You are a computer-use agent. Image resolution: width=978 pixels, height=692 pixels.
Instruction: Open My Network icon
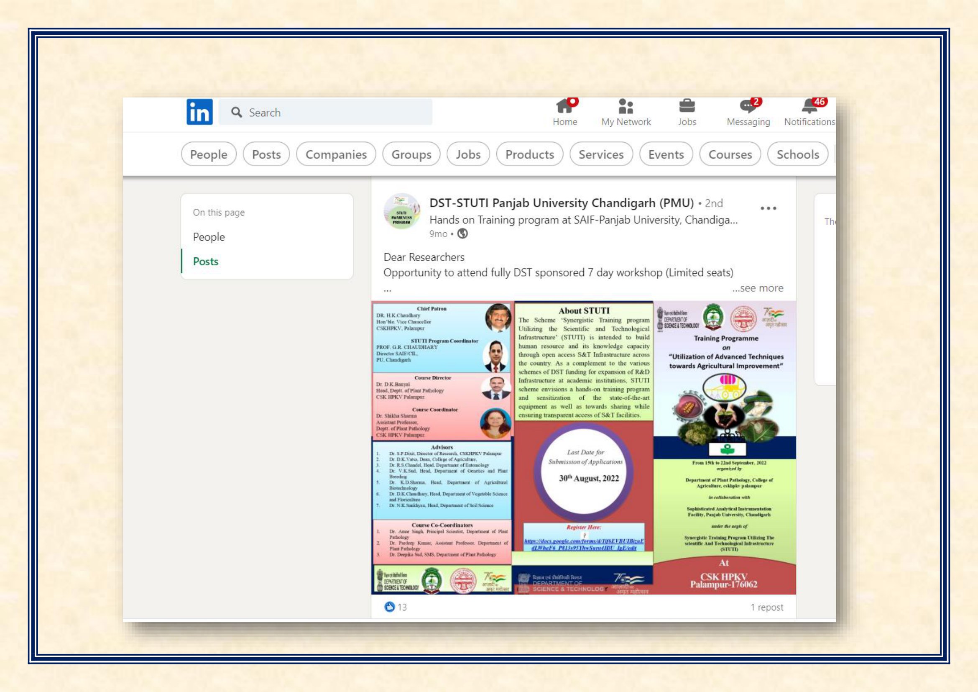coord(626,106)
